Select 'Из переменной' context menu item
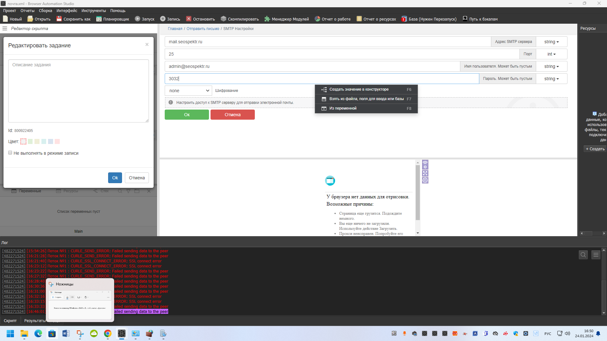The height and width of the screenshot is (341, 607). [x=343, y=108]
